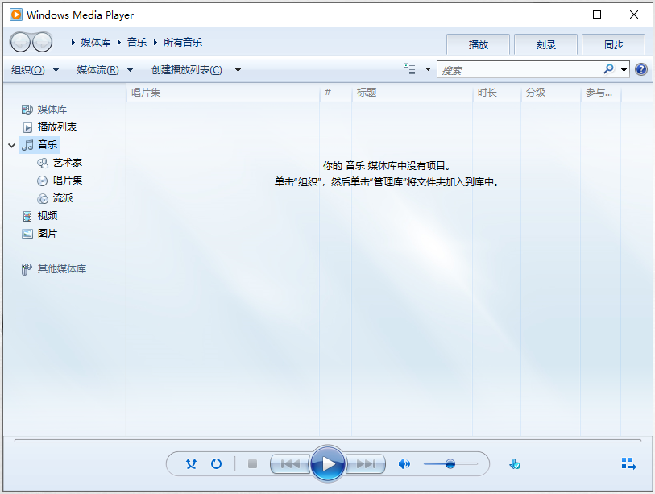
Task: Open the online stores hand icon
Action: pyautogui.click(x=515, y=464)
